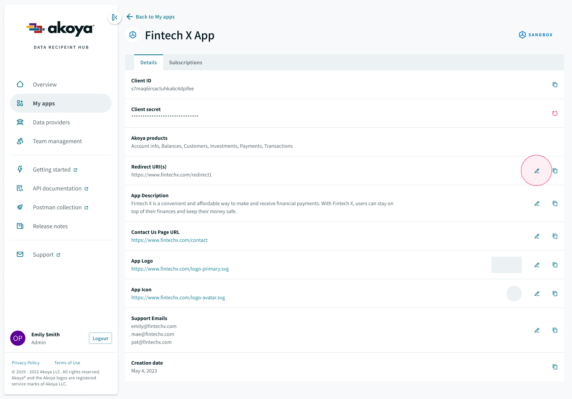
Task: Click the pat@fintechx.com email
Action: (x=151, y=342)
